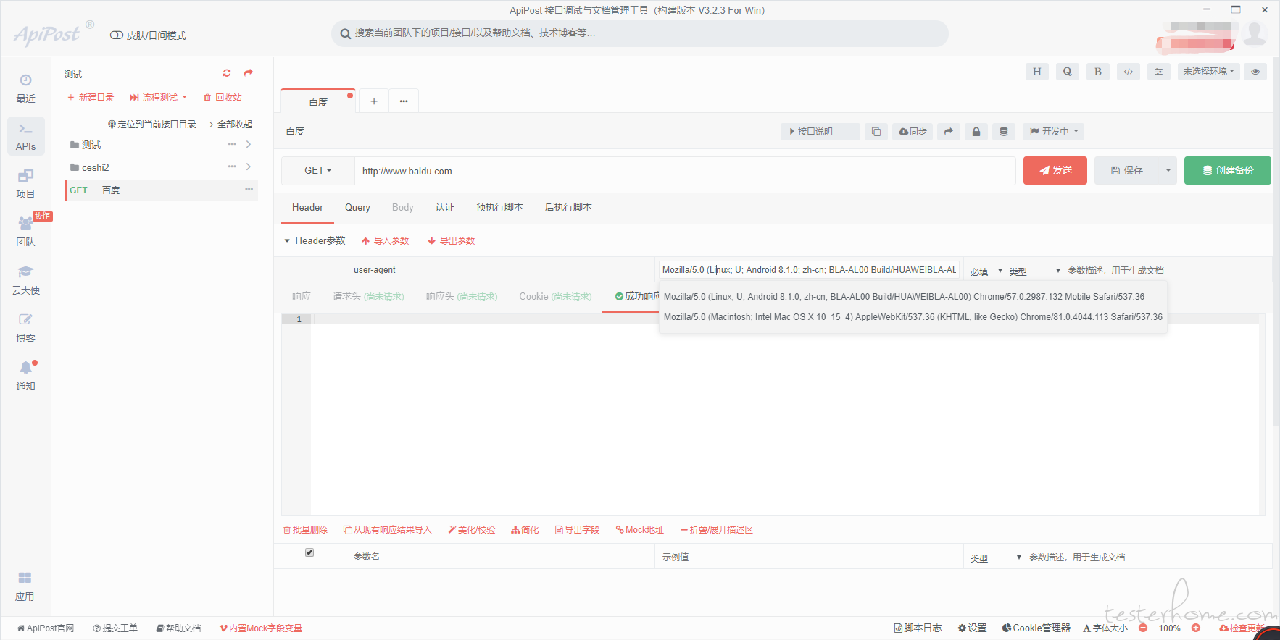Open the GET method dropdown
The width and height of the screenshot is (1280, 640).
317,171
